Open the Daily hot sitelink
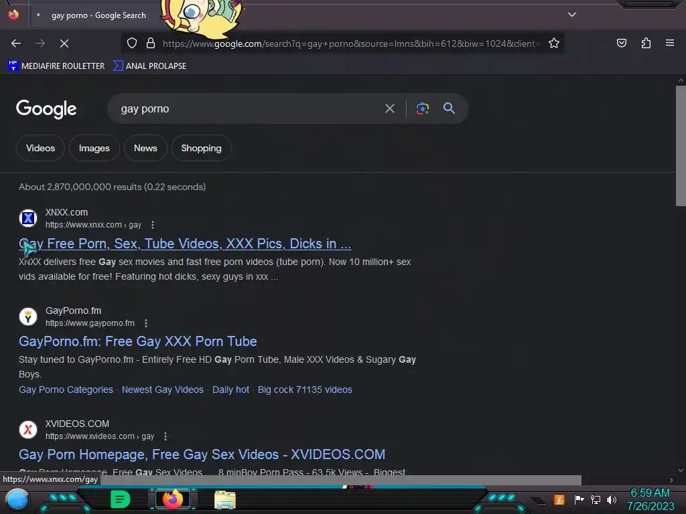Viewport: 686px width, 514px height. tap(230, 390)
